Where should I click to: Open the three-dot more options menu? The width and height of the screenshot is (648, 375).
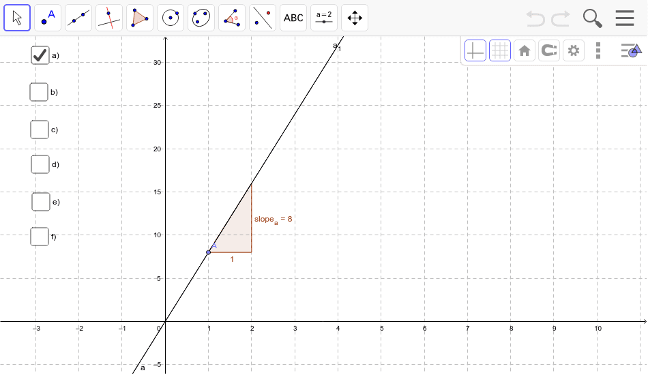coord(598,51)
